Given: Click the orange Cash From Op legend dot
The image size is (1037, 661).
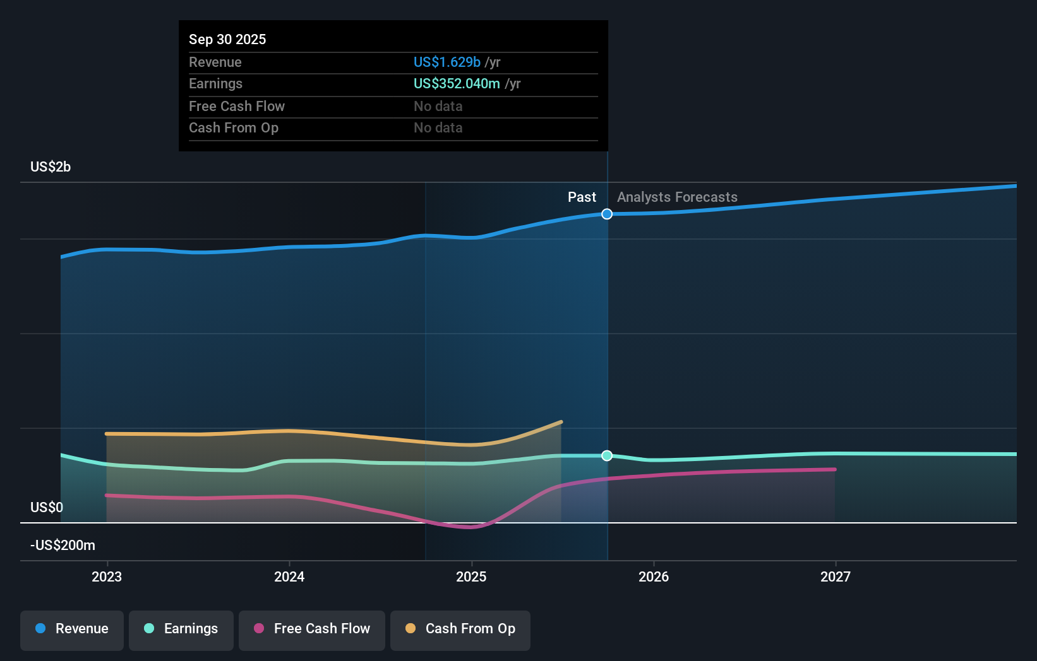Looking at the screenshot, I should pos(411,629).
